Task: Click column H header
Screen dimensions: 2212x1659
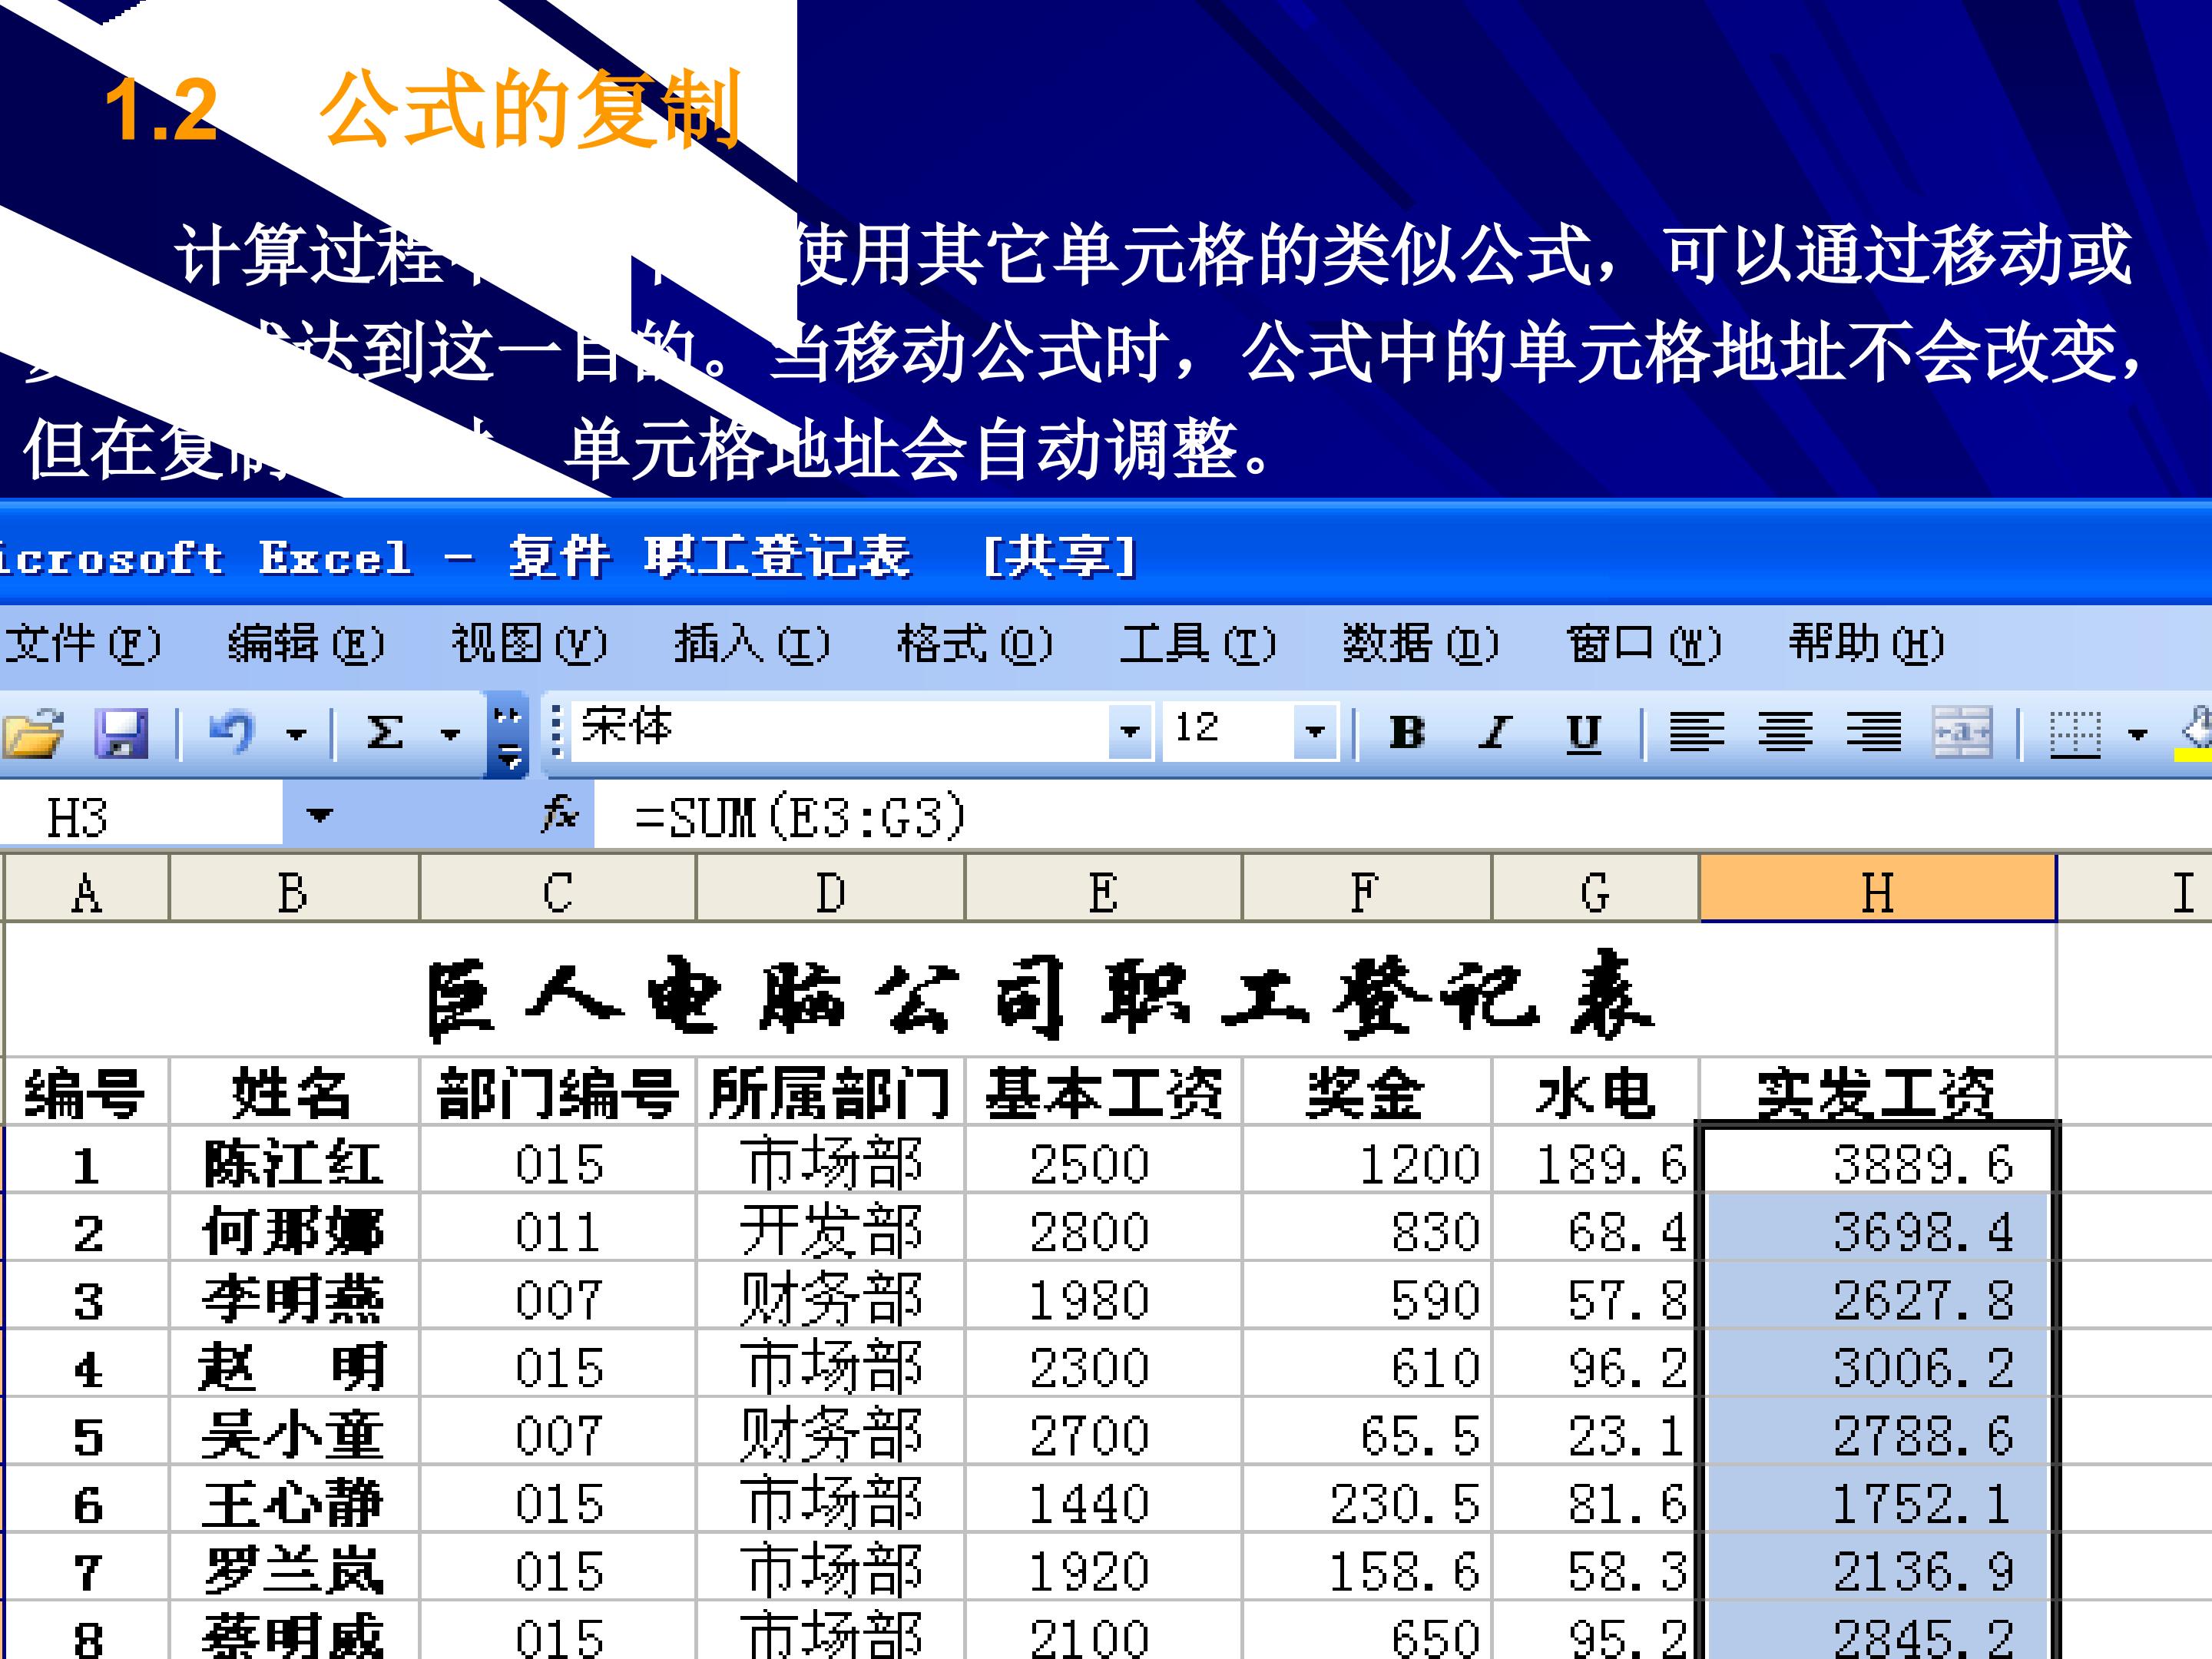Action: (x=1877, y=890)
